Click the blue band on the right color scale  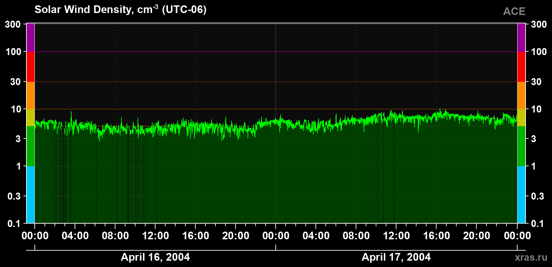(522, 195)
